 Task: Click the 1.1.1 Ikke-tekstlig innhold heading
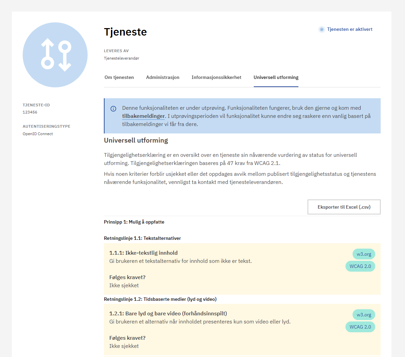(143, 253)
